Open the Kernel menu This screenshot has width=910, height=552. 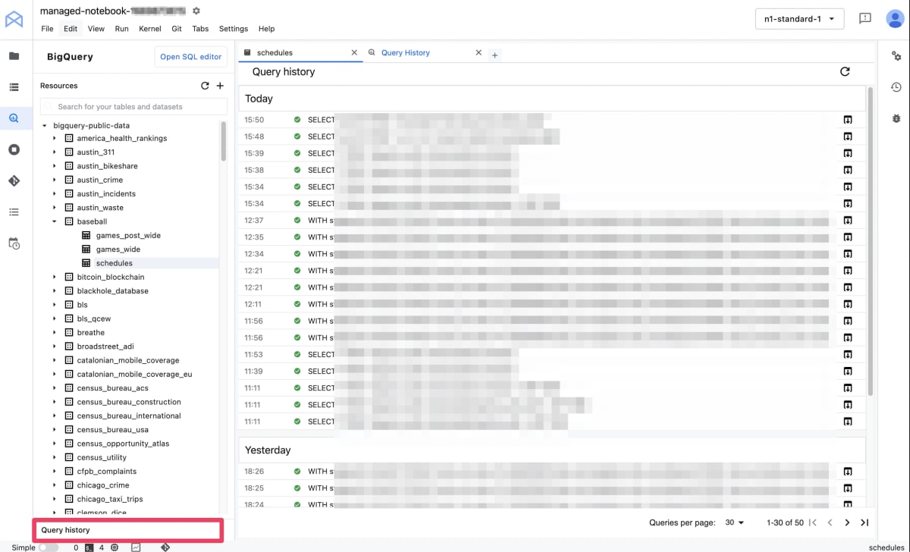(150, 29)
